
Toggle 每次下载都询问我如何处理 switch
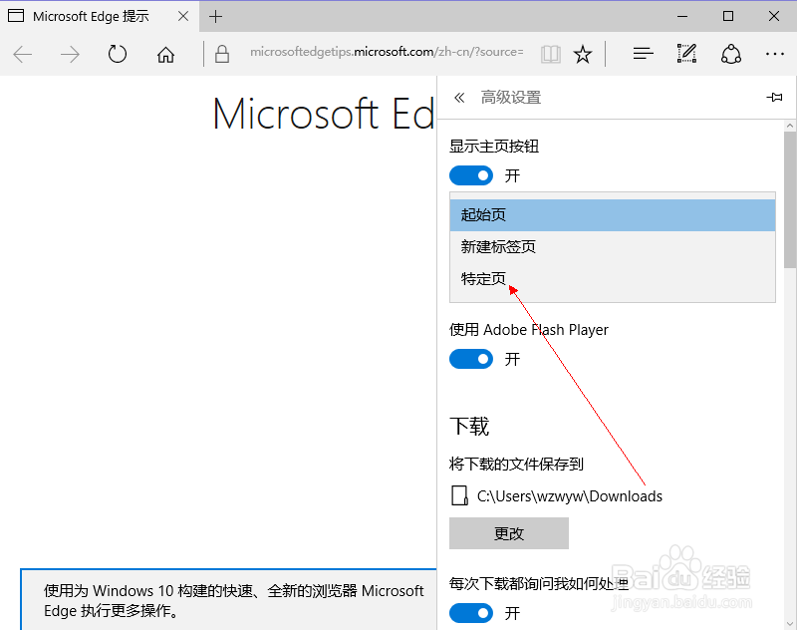(471, 613)
